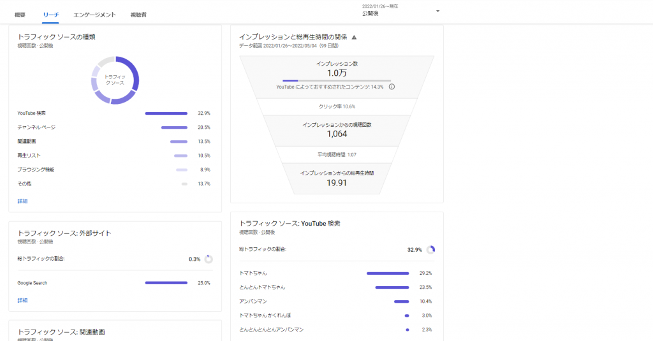Click the トラフィック ソース donut chart

[x=115, y=80]
